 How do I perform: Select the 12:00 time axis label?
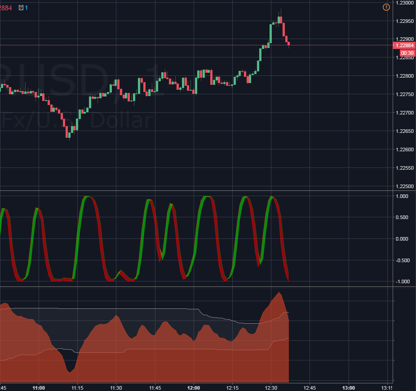[x=194, y=388]
